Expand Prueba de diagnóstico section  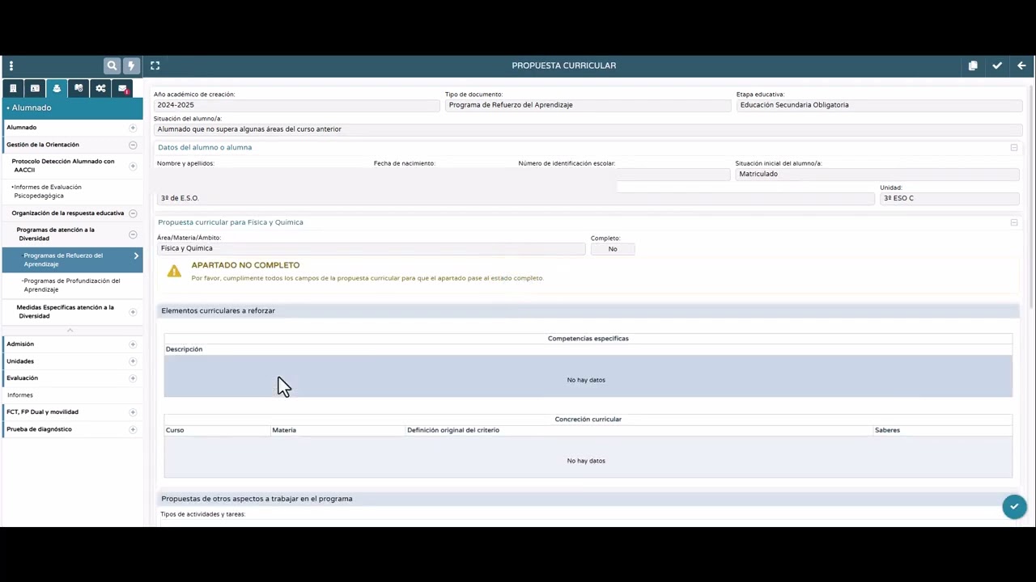(133, 429)
